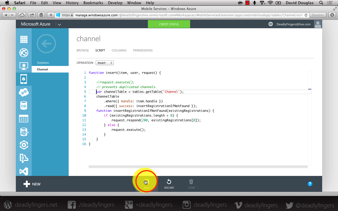
Task: Open the iCloud tabs button in Safari
Action: pos(22,15)
